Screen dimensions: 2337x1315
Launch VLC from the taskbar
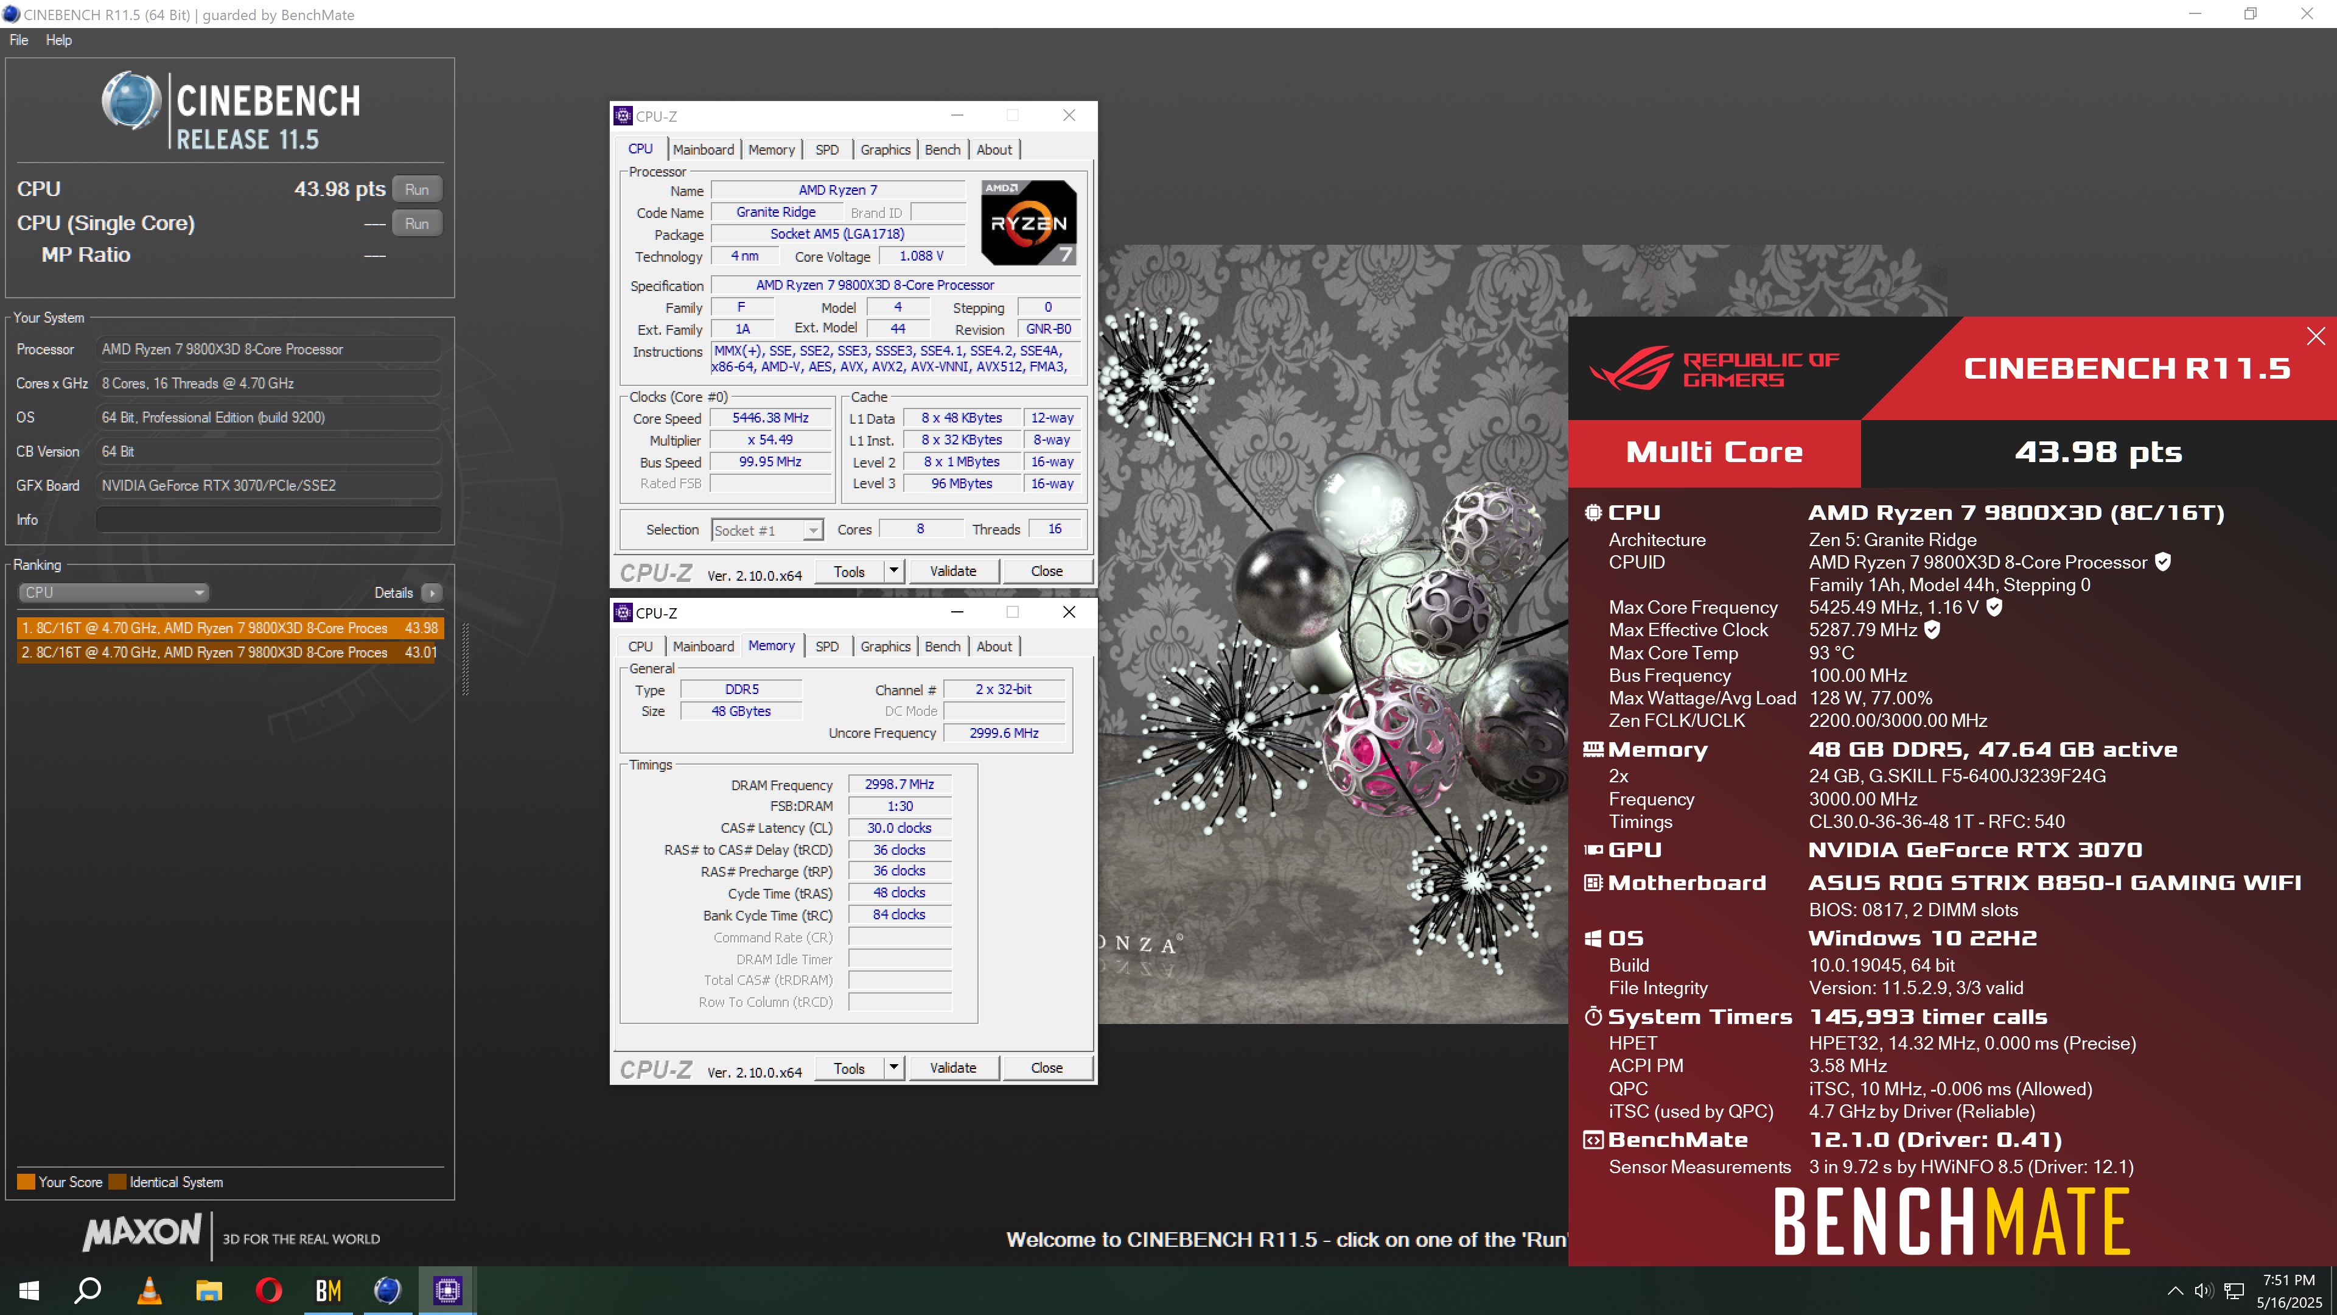[x=148, y=1289]
